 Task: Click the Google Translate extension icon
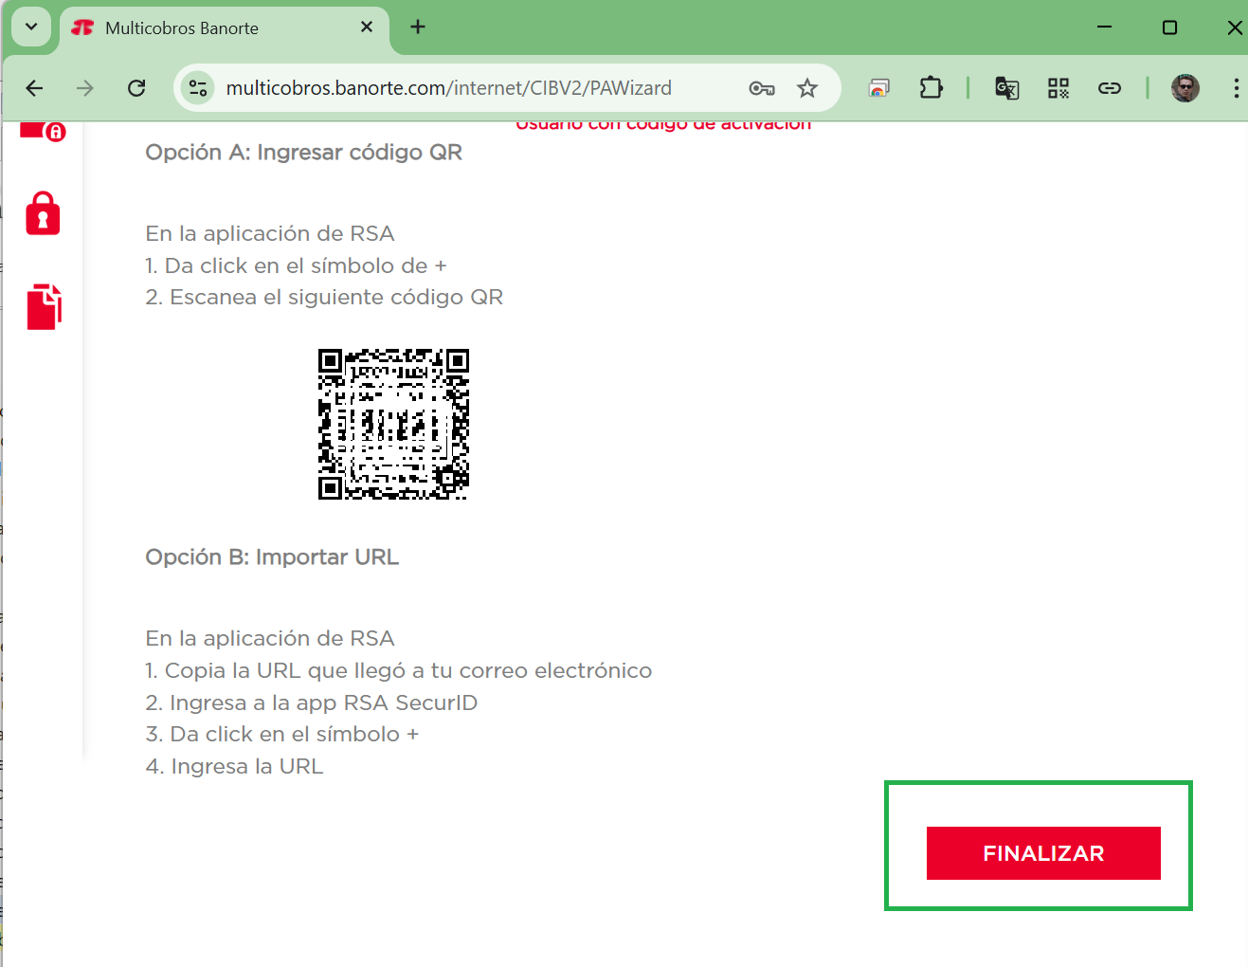(x=1006, y=88)
